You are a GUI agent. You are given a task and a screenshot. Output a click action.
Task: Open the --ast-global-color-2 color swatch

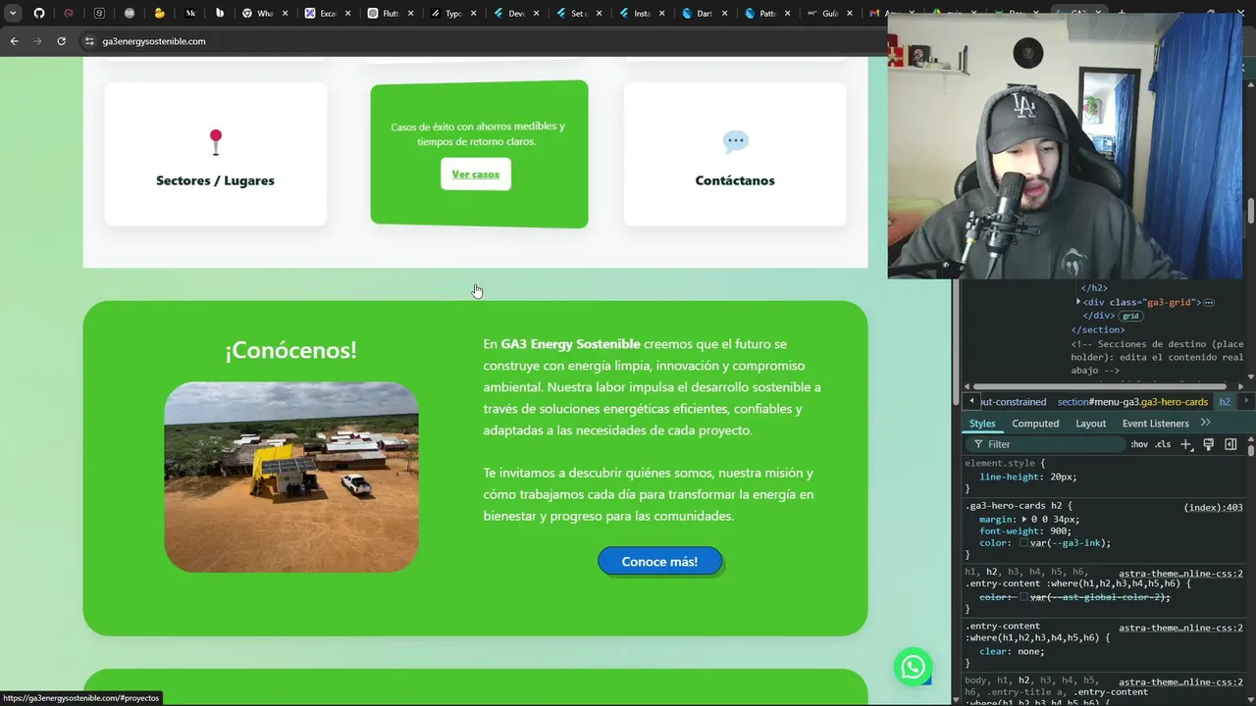1024,597
